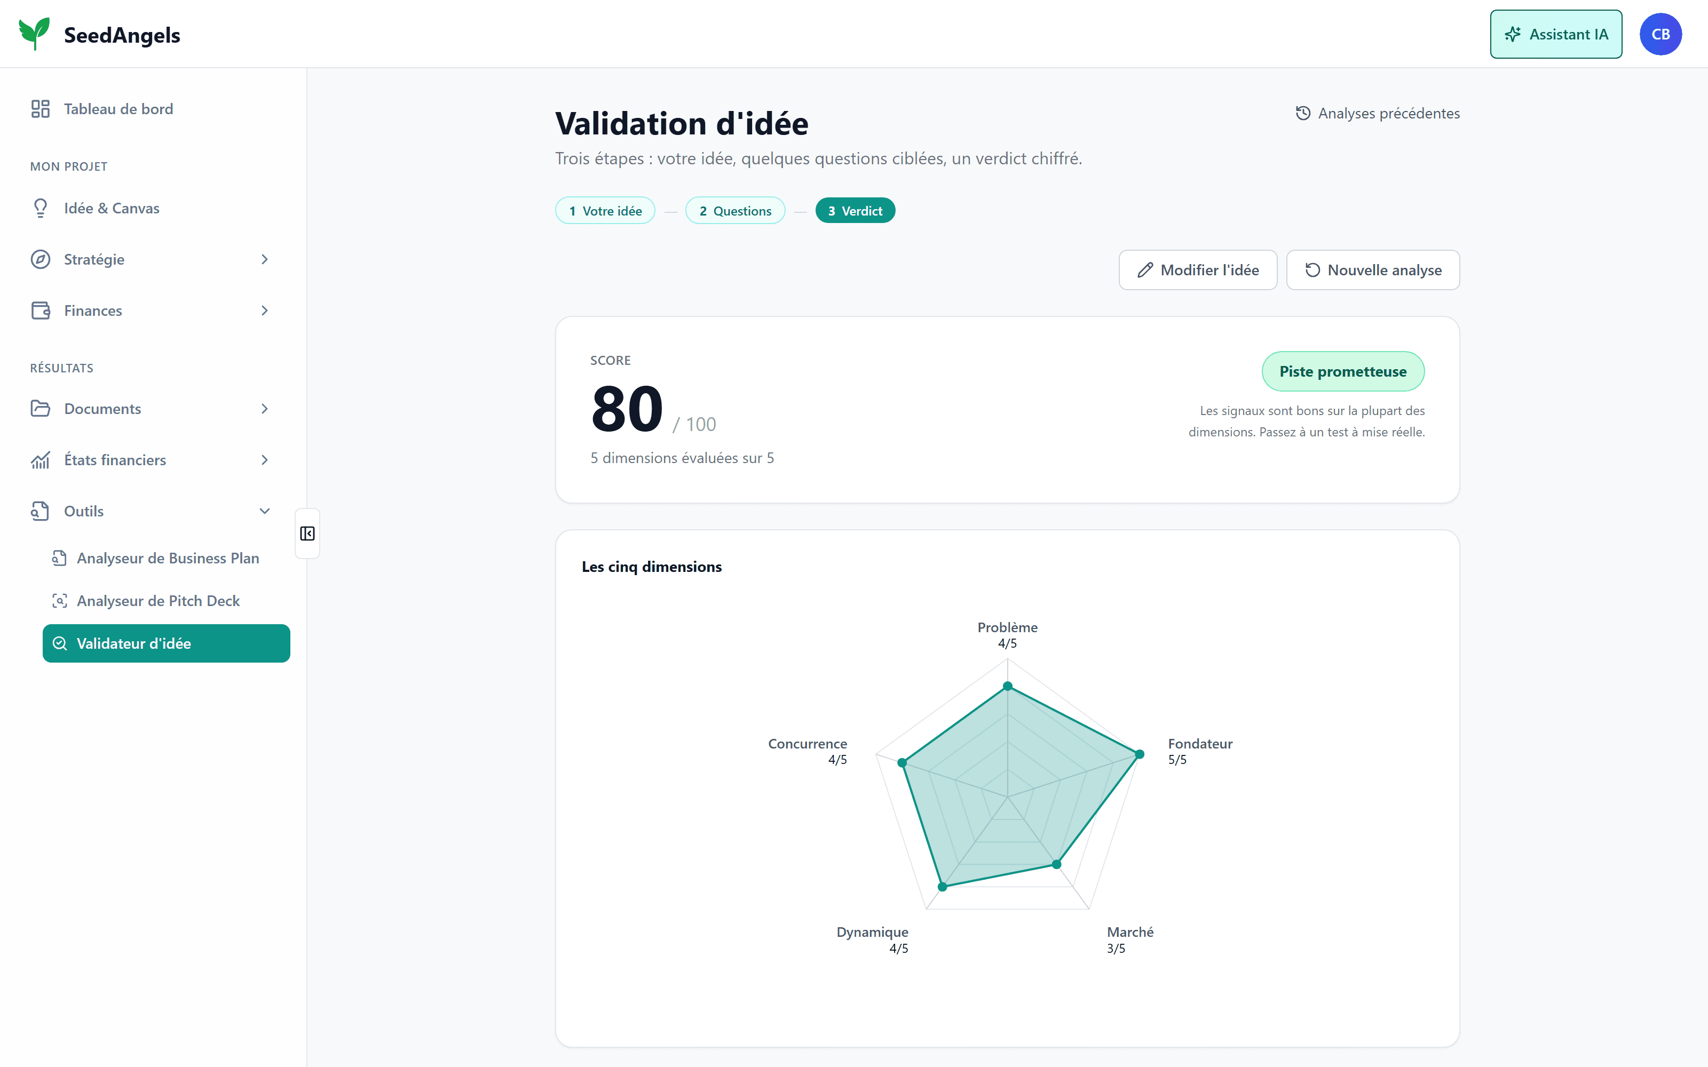
Task: Select Validateur d'idée in sidebar
Action: tap(167, 643)
